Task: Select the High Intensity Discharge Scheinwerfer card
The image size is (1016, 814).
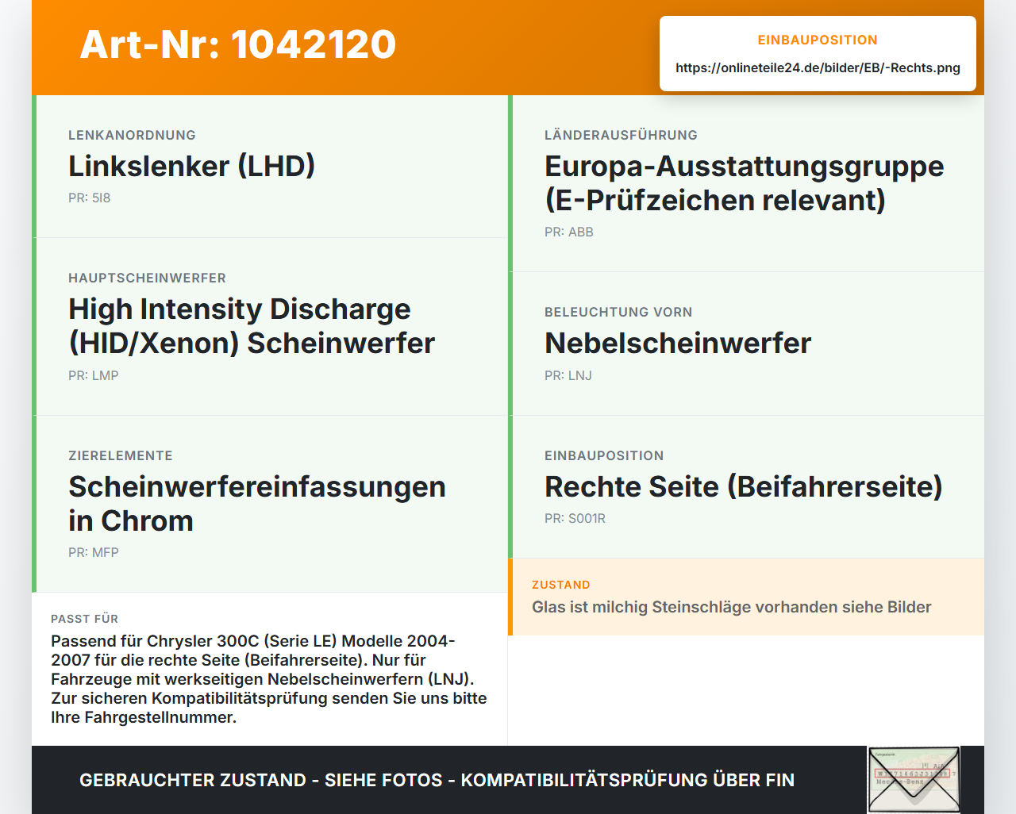Action: pyautogui.click(x=270, y=327)
